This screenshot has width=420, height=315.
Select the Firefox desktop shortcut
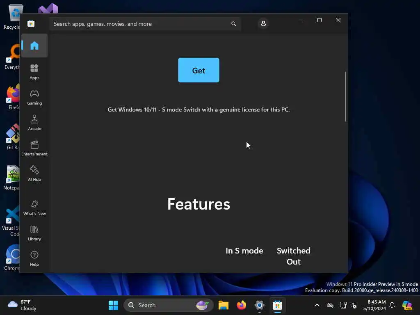13,97
